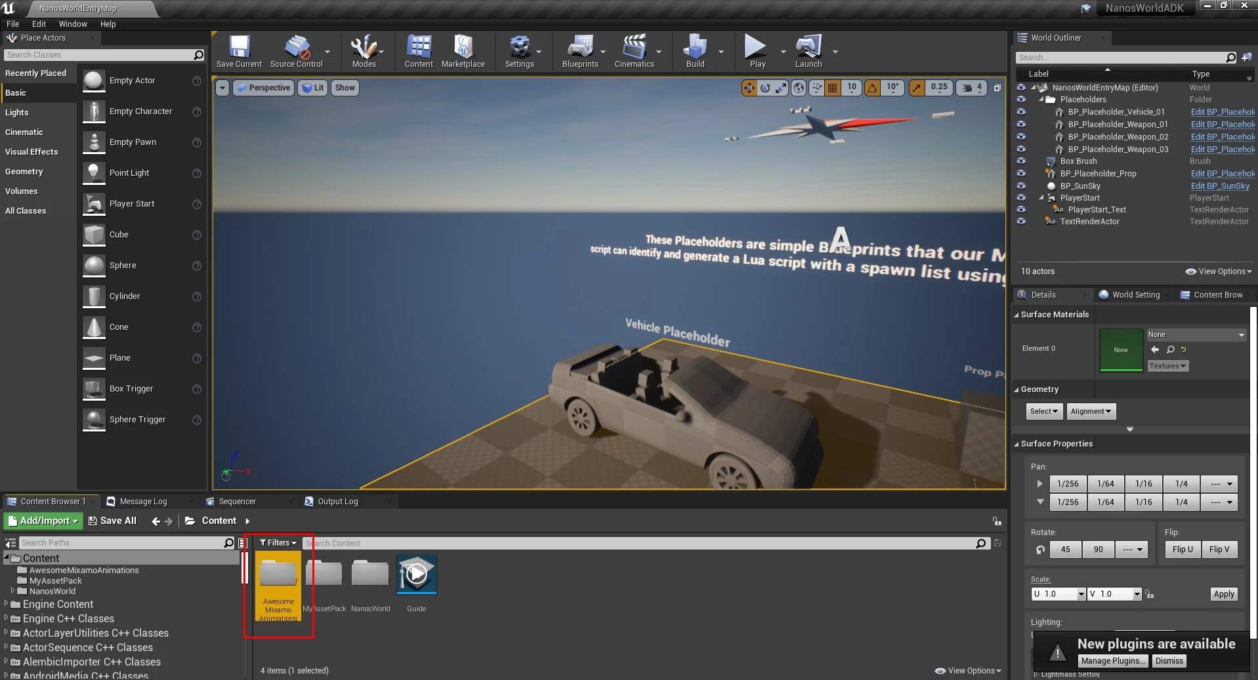
Task: Toggle world/local coordinate system icon
Action: click(x=799, y=88)
